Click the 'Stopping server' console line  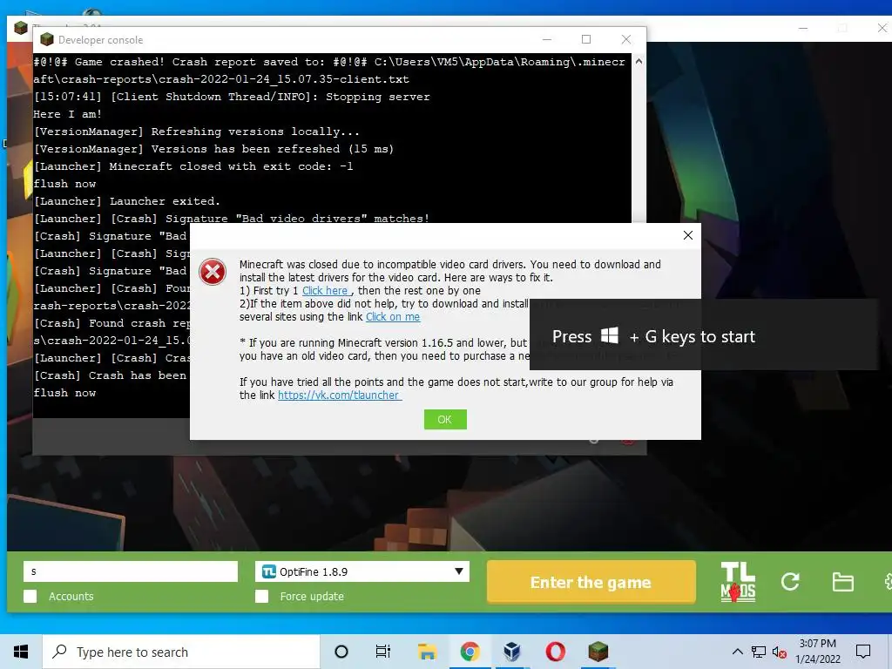232,97
